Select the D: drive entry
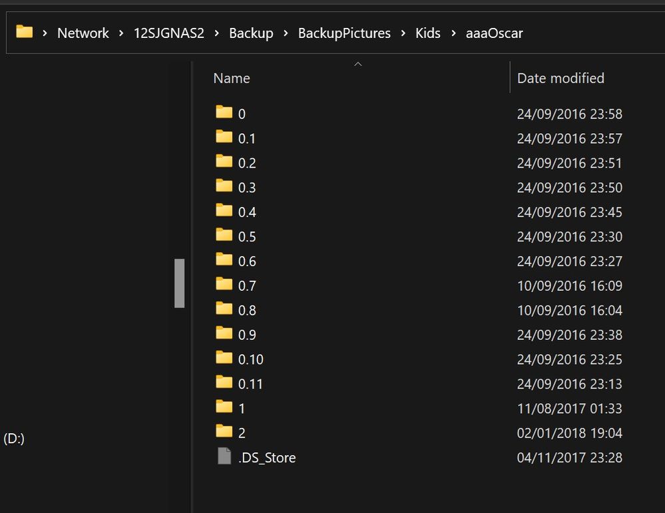This screenshot has height=513, width=665. (14, 439)
